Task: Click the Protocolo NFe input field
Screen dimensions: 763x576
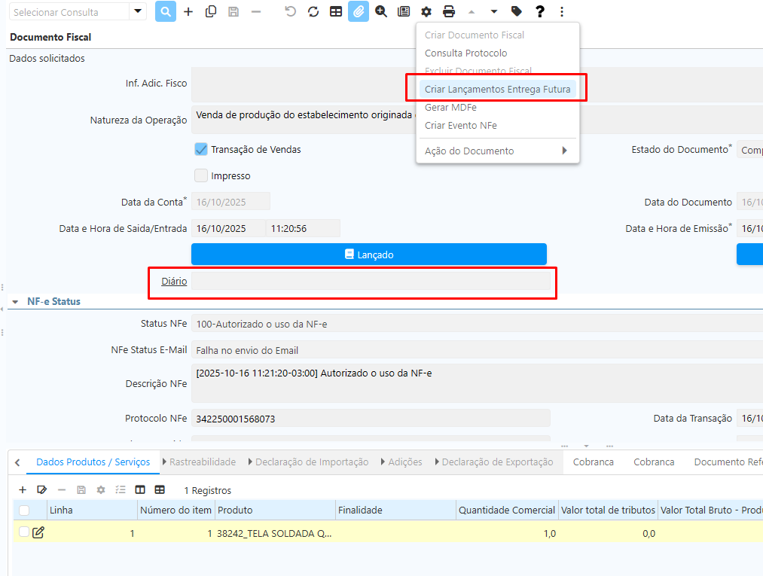Action: [x=370, y=419]
